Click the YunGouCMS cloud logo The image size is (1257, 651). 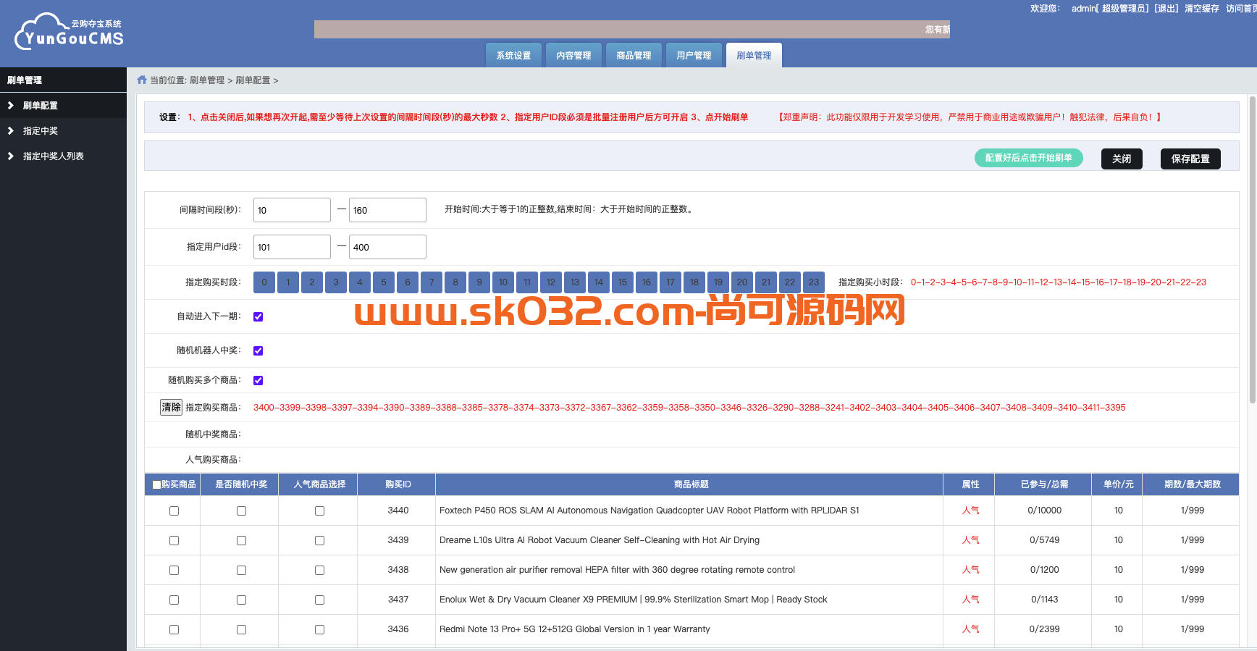pos(69,32)
